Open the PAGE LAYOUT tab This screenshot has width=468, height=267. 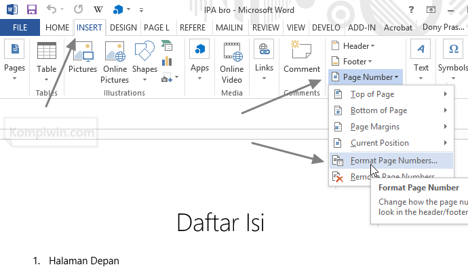coord(157,28)
